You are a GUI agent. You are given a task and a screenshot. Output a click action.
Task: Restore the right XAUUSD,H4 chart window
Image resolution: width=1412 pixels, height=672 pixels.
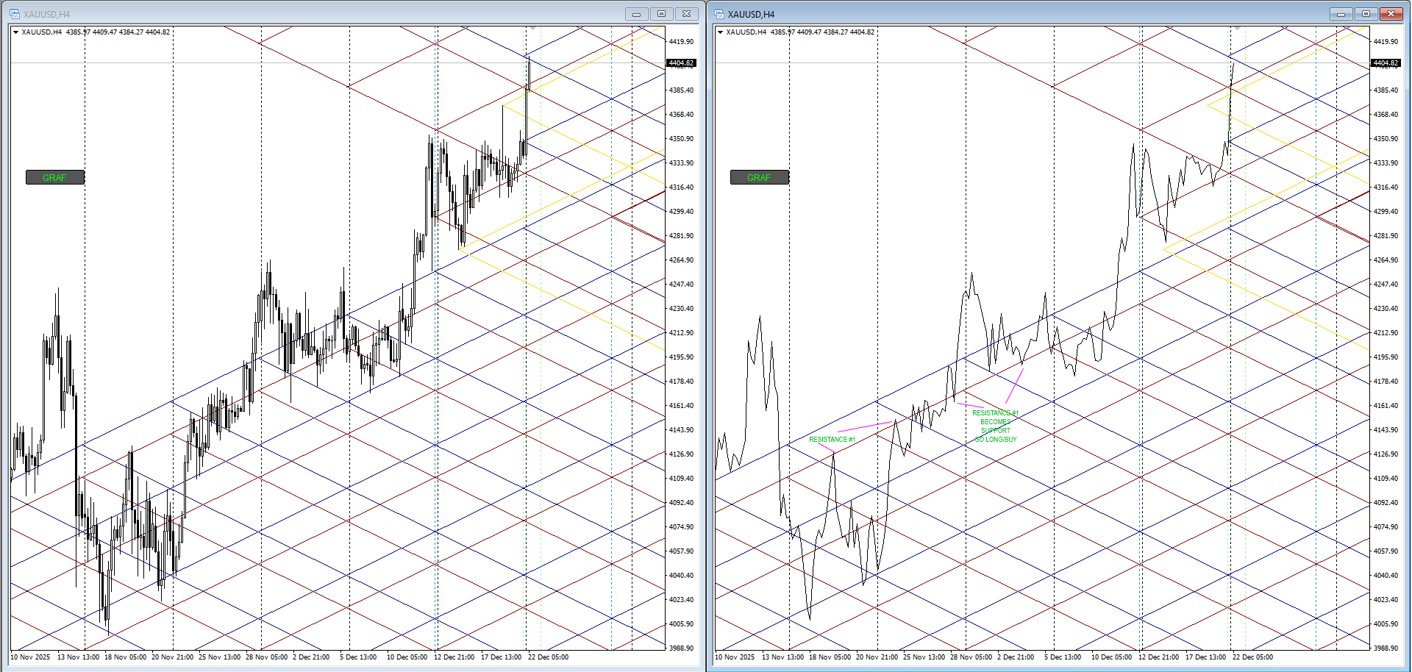click(1366, 14)
